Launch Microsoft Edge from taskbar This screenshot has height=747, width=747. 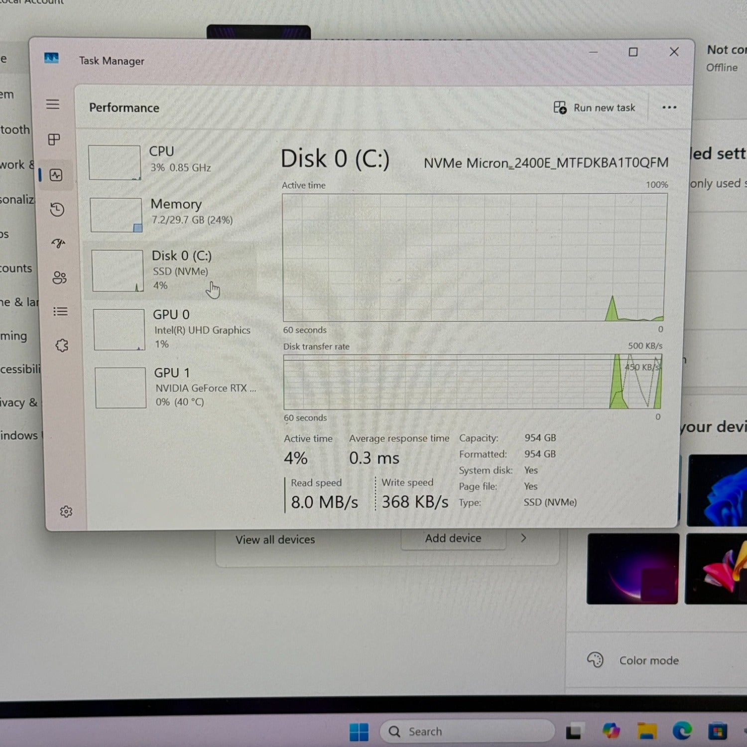tap(682, 731)
